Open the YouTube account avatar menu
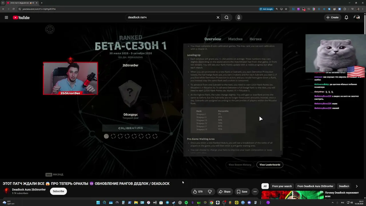This screenshot has width=366, height=206. point(357,17)
